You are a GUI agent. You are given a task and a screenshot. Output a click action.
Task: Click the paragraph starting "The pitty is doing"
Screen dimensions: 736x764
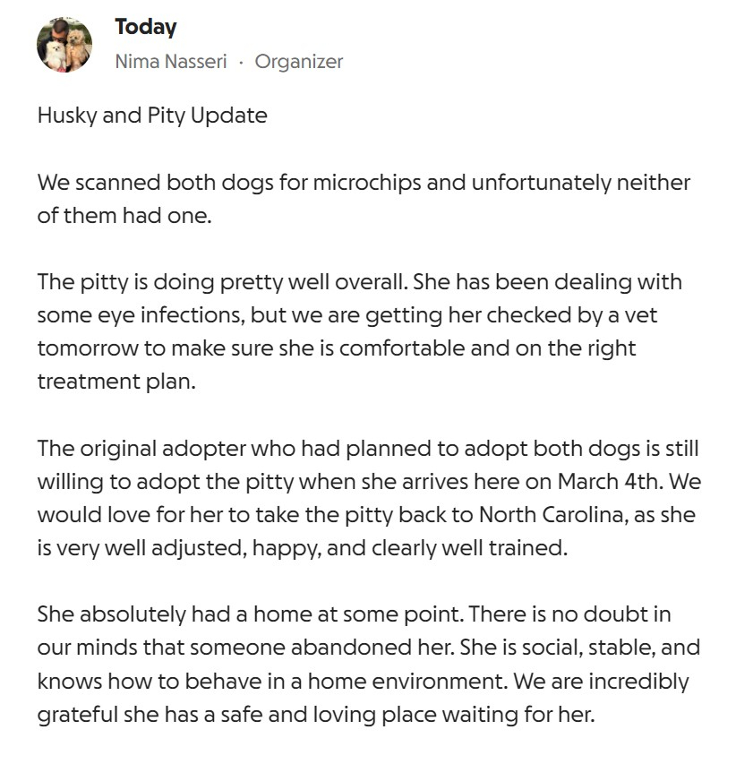coord(359,331)
